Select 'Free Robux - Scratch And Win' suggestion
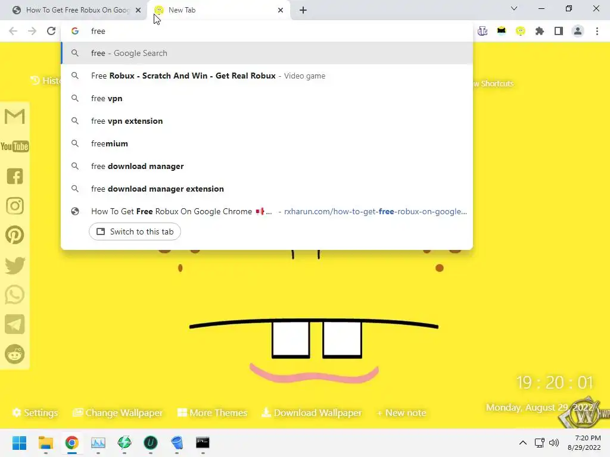Viewport: 610px width, 457px height. (x=267, y=76)
